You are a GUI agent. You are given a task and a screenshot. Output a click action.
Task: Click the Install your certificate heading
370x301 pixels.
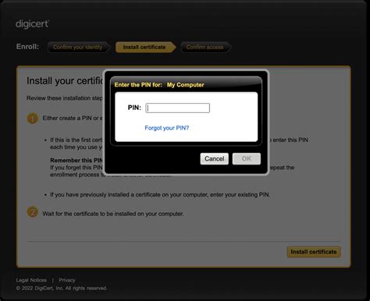(65, 81)
